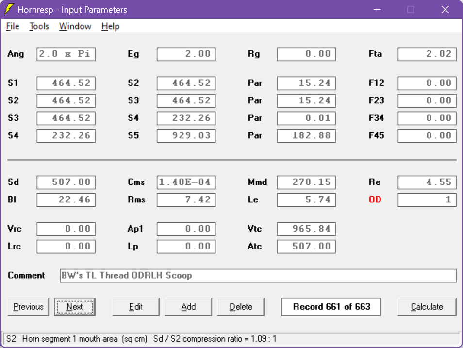Select the Le field 5.74

tap(306, 199)
